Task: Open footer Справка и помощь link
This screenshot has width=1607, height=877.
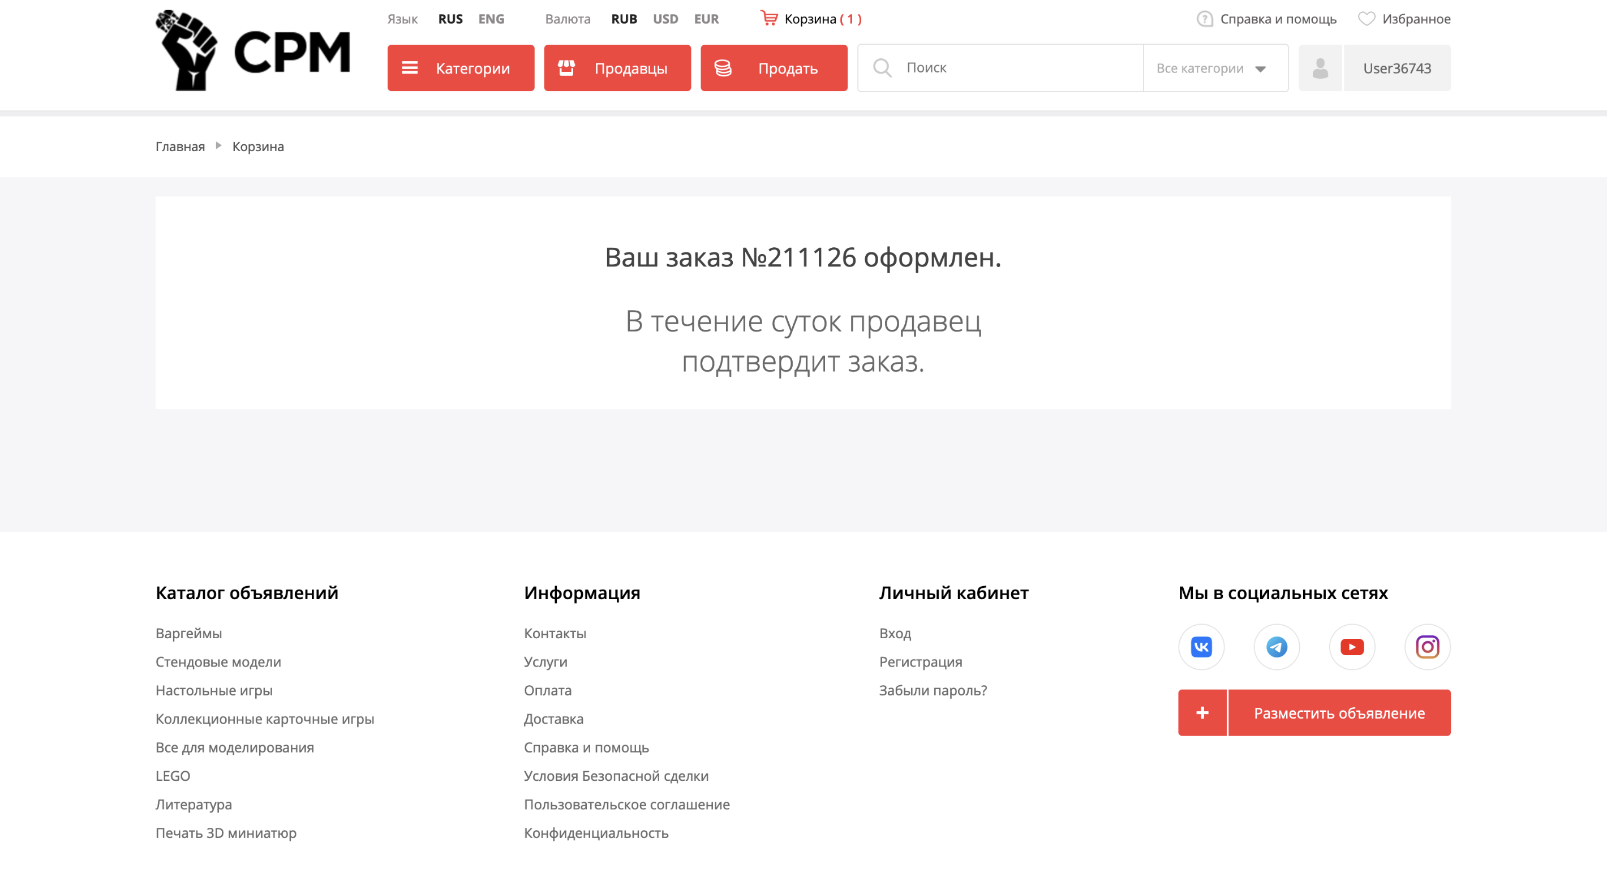Action: [586, 747]
